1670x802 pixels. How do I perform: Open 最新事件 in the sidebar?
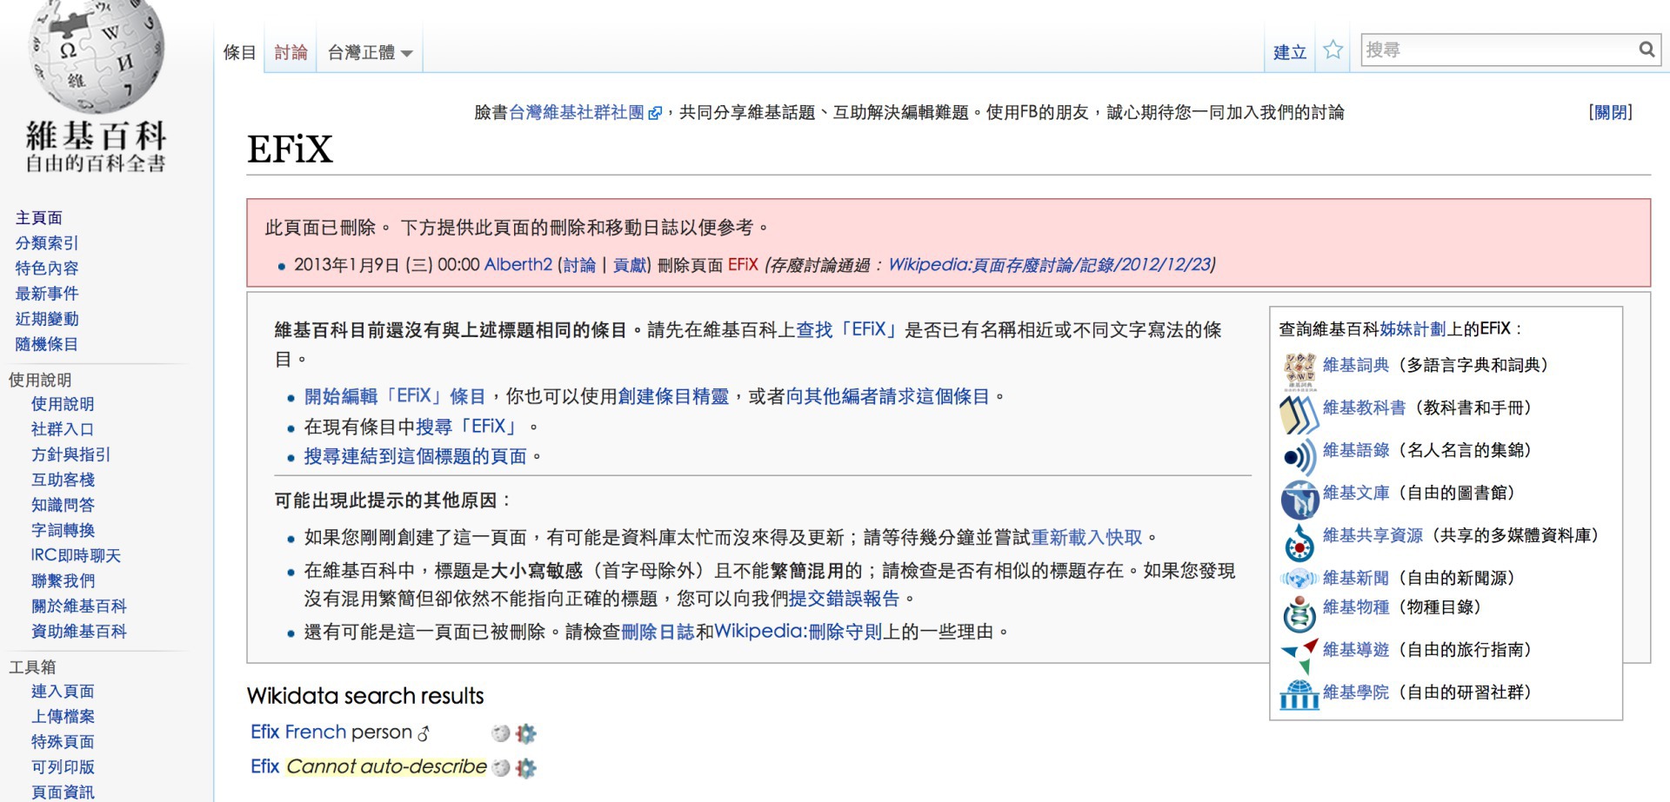pos(47,293)
